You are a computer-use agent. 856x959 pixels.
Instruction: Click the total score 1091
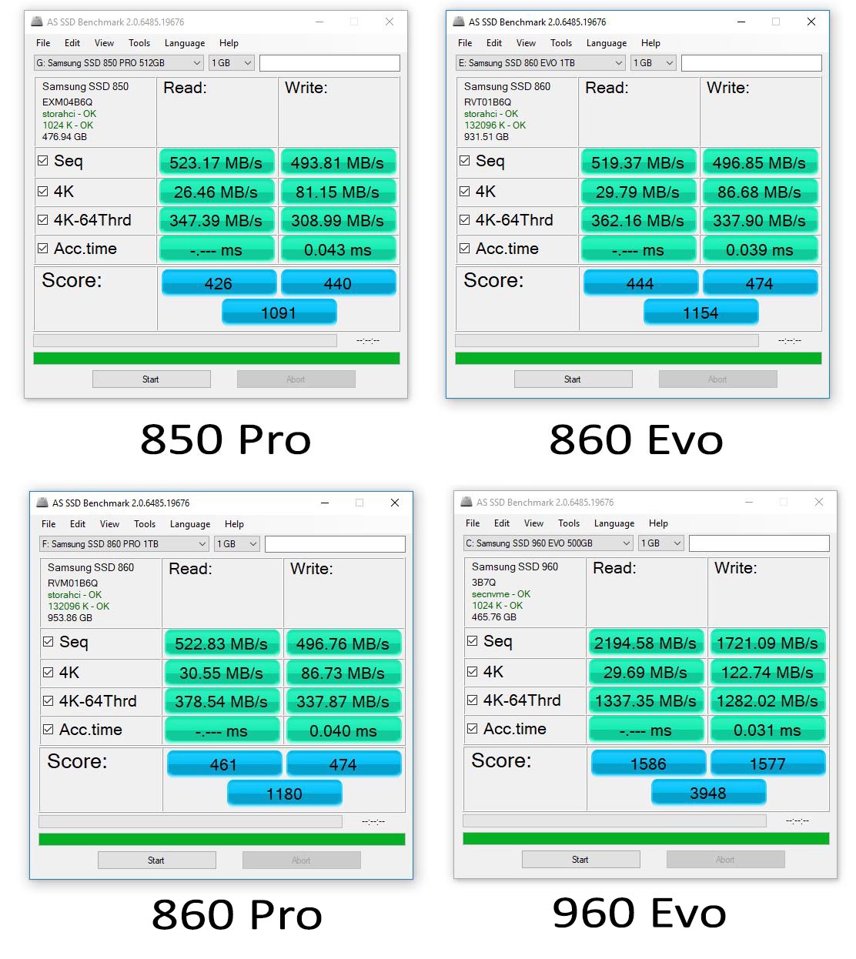pyautogui.click(x=279, y=312)
